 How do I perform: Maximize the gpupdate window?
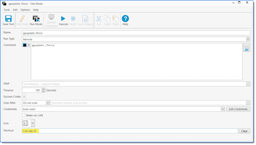[x=239, y=3]
